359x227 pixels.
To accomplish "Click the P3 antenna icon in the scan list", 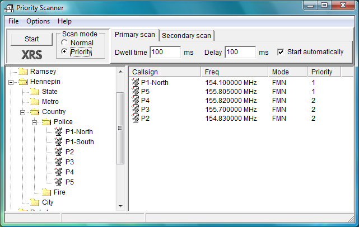I will coord(136,109).
